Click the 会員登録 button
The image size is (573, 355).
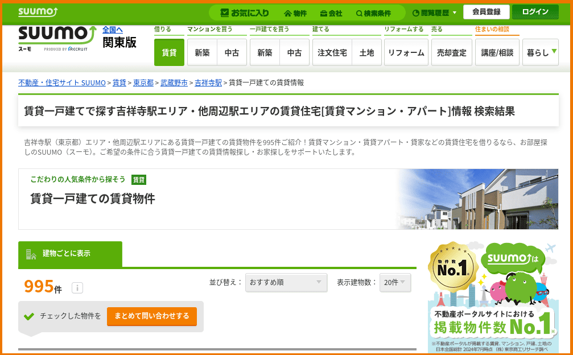click(x=486, y=12)
